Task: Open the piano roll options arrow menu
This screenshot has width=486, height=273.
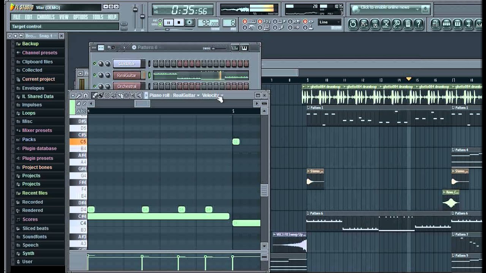Action: point(73,96)
